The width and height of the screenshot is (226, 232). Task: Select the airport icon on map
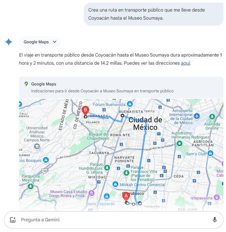(197, 116)
